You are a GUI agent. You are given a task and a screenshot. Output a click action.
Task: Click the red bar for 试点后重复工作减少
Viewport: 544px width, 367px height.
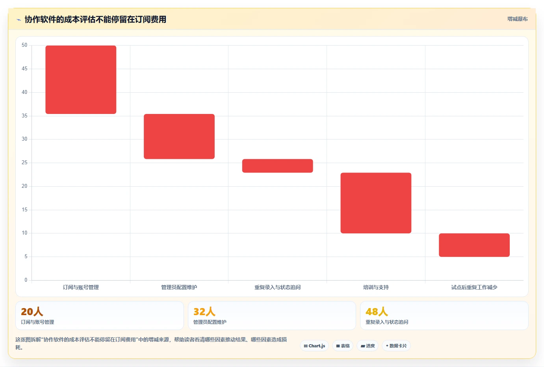474,245
